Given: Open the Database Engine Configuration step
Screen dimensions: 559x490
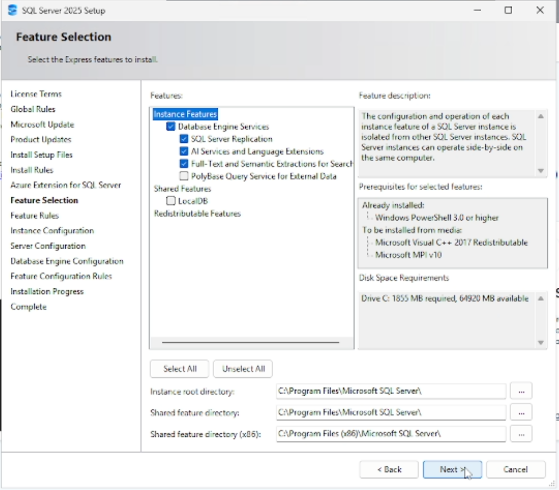Looking at the screenshot, I should point(67,261).
